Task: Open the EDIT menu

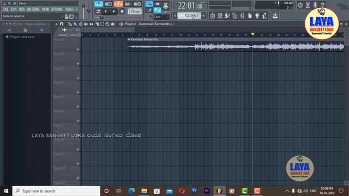Action: pyautogui.click(x=14, y=9)
